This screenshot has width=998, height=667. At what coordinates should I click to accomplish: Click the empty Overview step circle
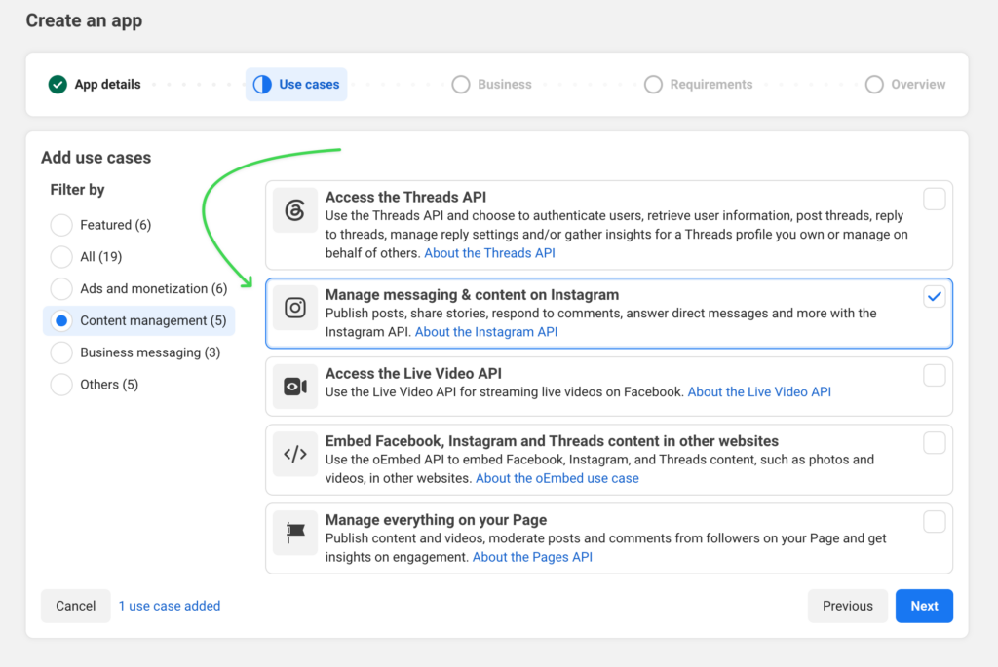(874, 84)
